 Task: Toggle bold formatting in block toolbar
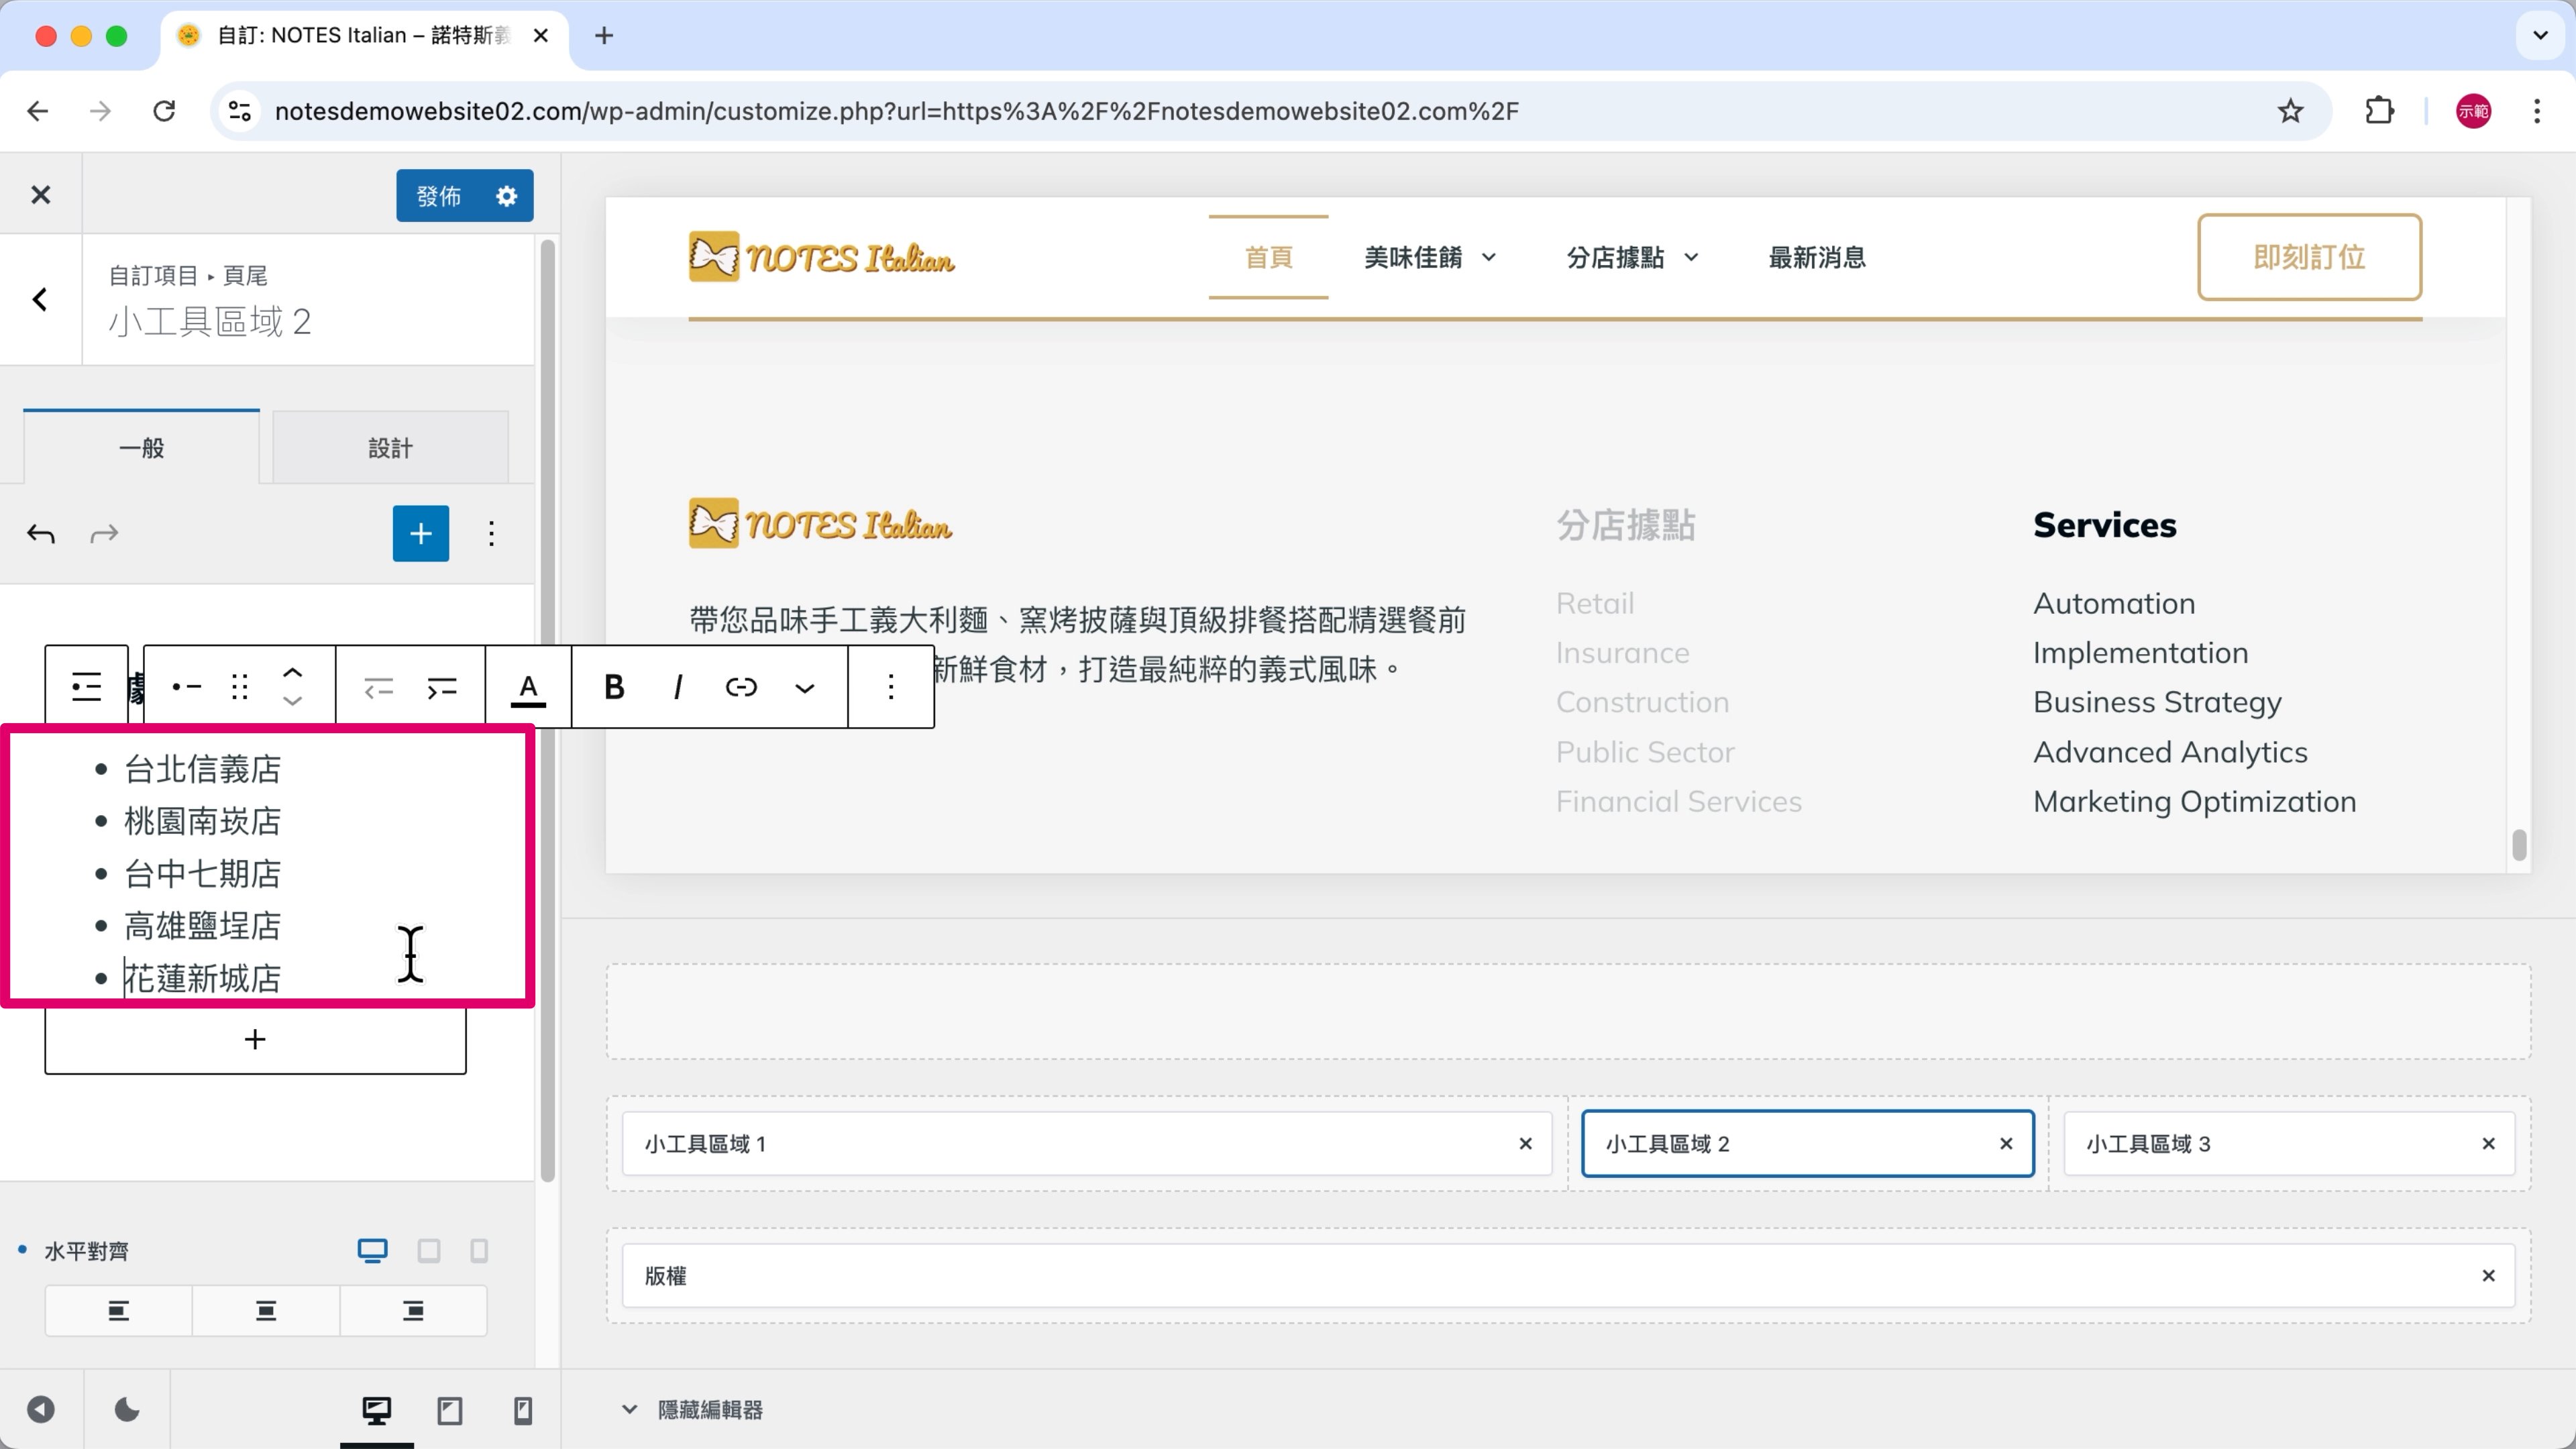(x=614, y=687)
